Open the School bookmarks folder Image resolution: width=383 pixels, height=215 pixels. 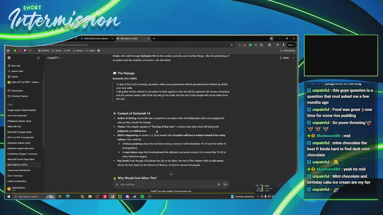point(56,51)
